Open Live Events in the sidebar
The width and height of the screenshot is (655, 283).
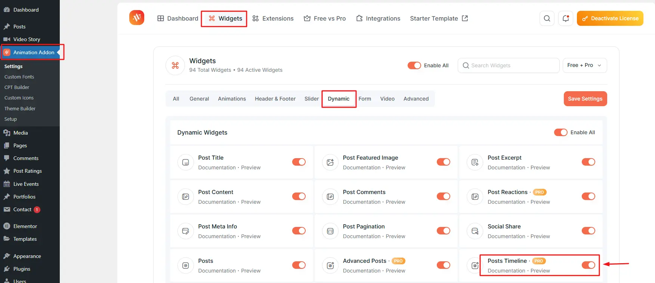(x=30, y=184)
